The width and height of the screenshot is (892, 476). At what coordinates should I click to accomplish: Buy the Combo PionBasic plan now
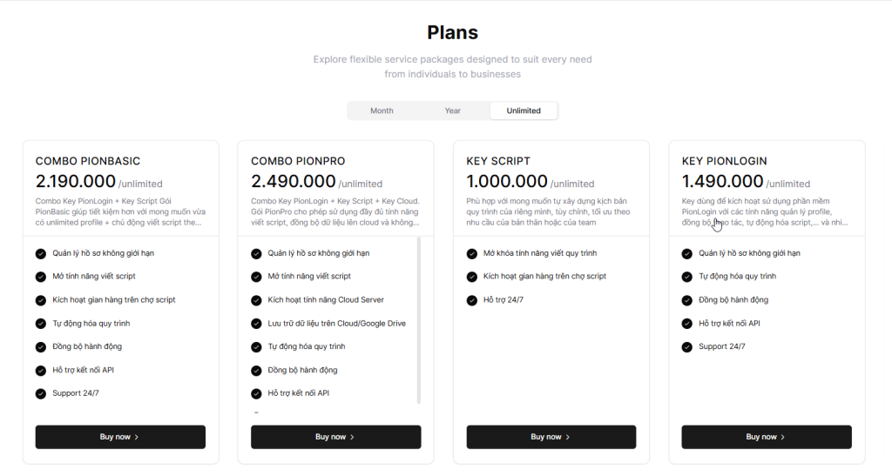(x=120, y=437)
